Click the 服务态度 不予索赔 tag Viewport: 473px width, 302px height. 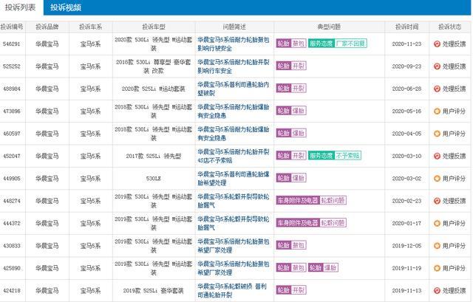tap(335, 156)
